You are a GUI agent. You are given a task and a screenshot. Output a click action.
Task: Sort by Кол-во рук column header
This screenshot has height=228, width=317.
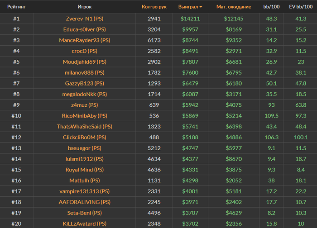154,7
